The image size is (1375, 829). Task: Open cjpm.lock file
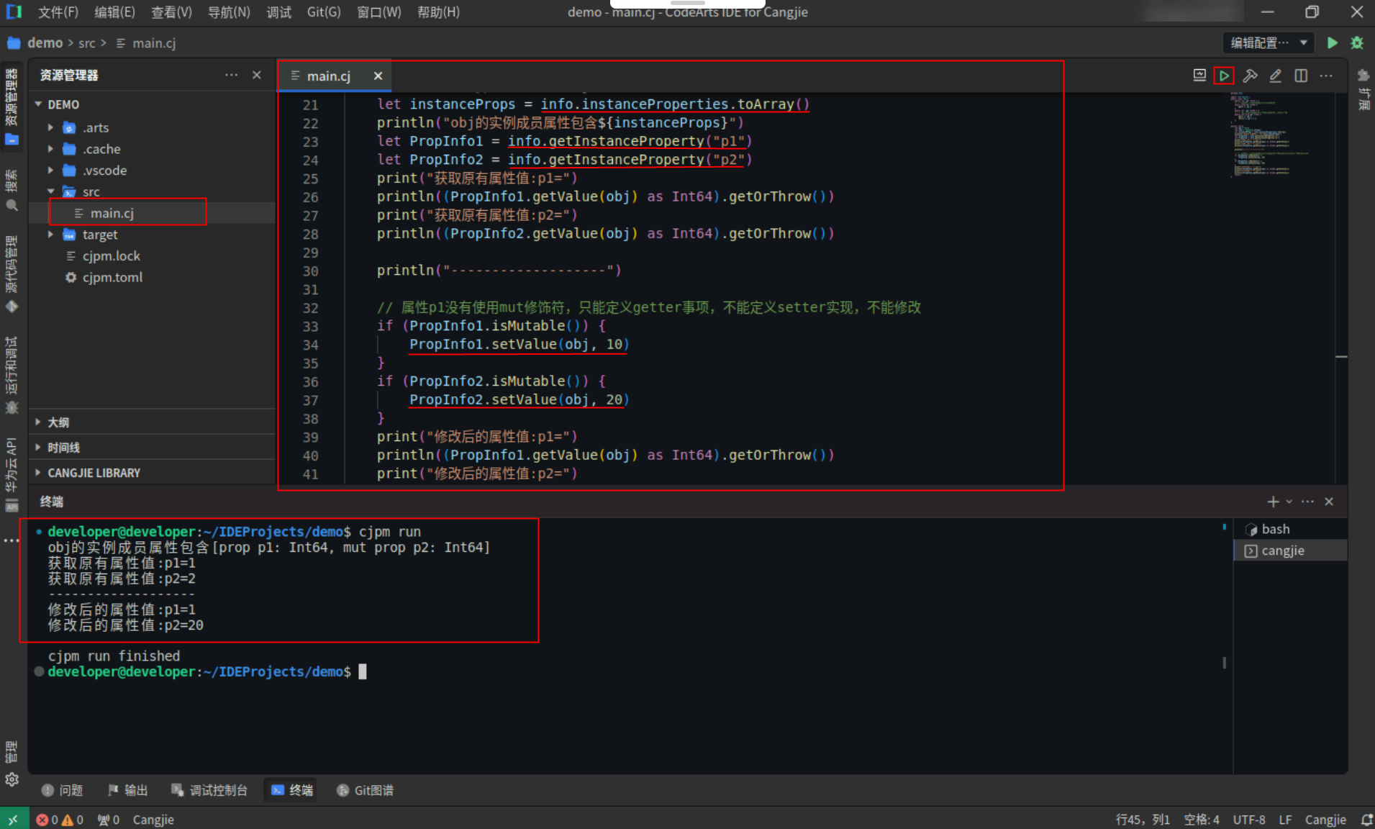point(112,255)
